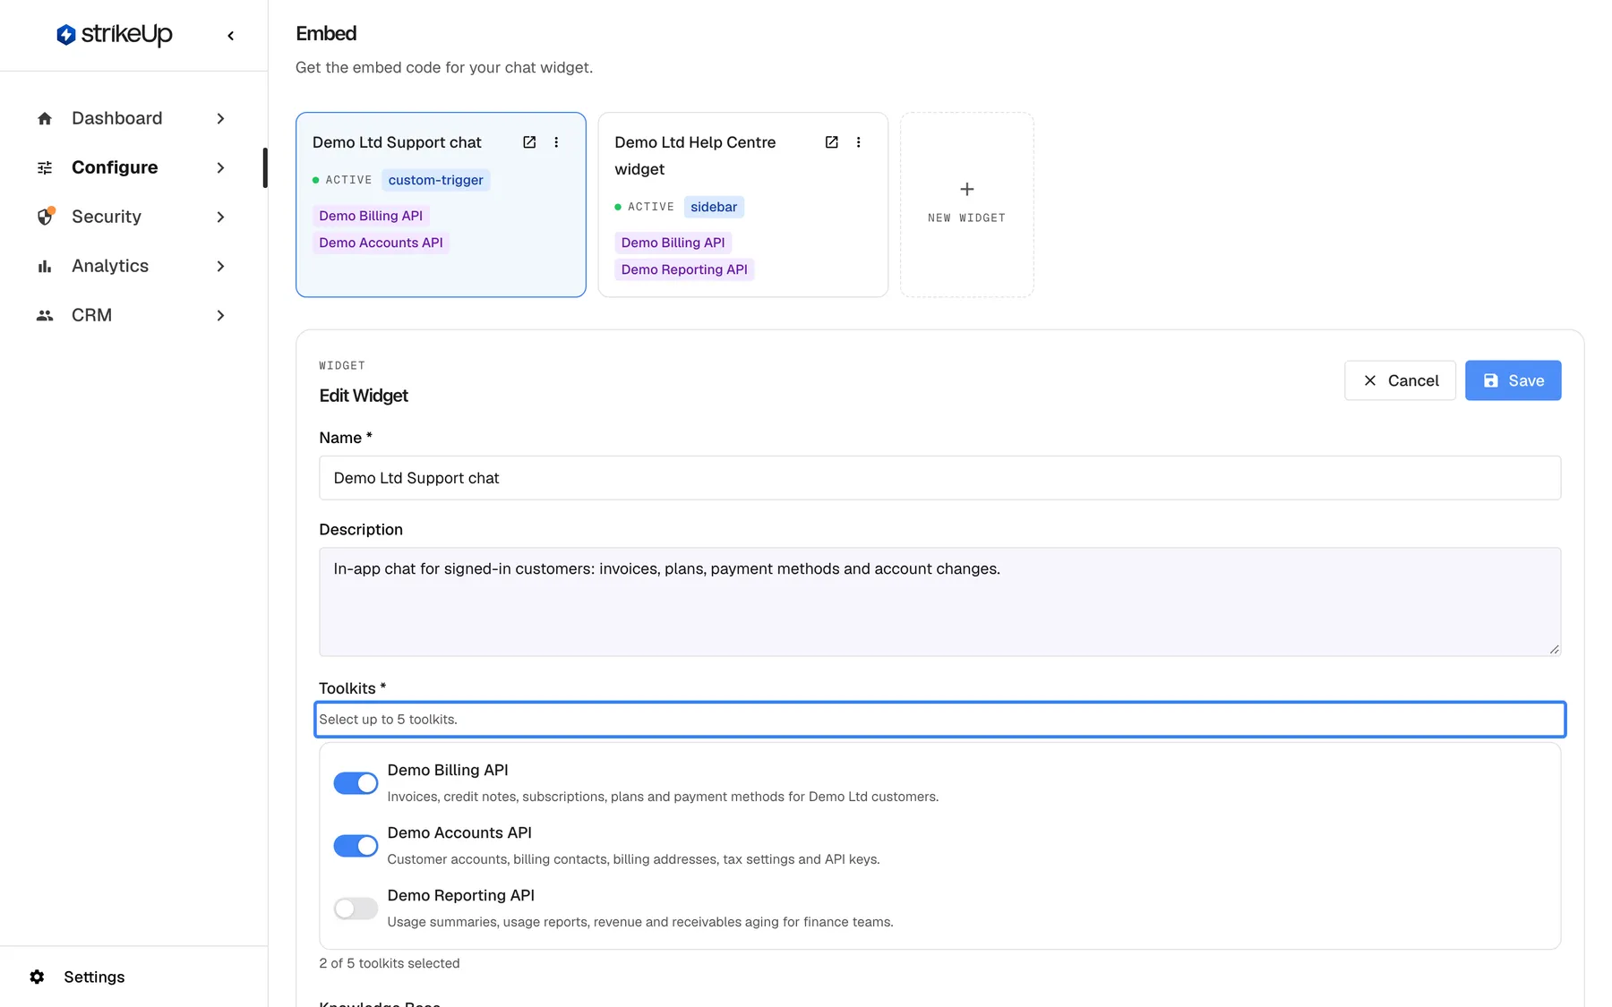
Task: Click the widget Name input field
Action: coord(939,478)
